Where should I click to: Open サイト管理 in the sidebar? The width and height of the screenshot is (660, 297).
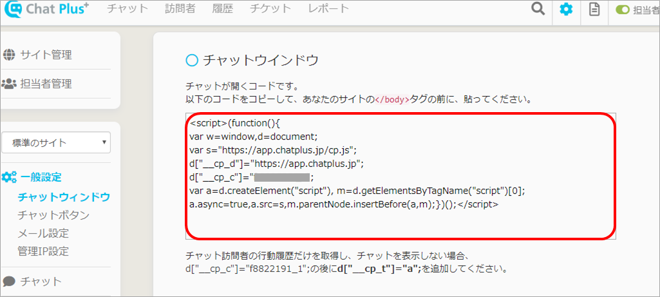pyautogui.click(x=46, y=55)
